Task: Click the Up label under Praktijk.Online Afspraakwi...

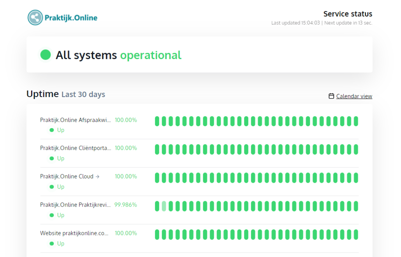Action: [61, 130]
